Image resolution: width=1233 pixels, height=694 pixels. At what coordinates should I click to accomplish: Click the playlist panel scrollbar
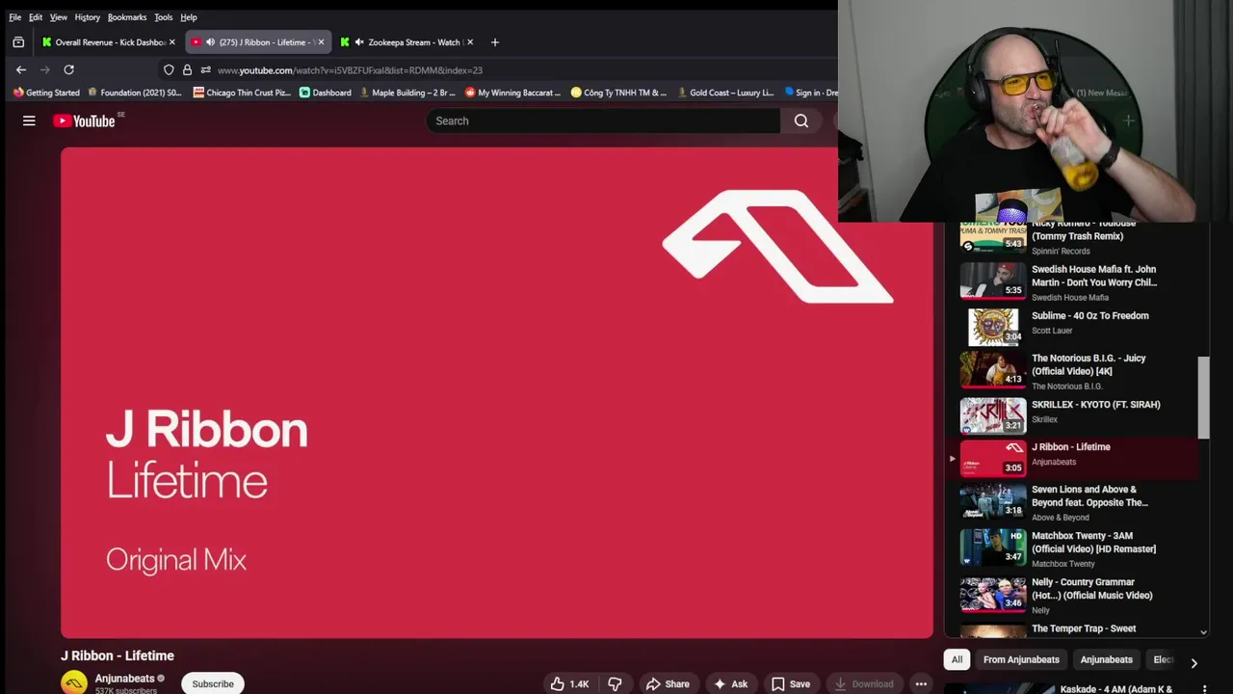click(1203, 397)
